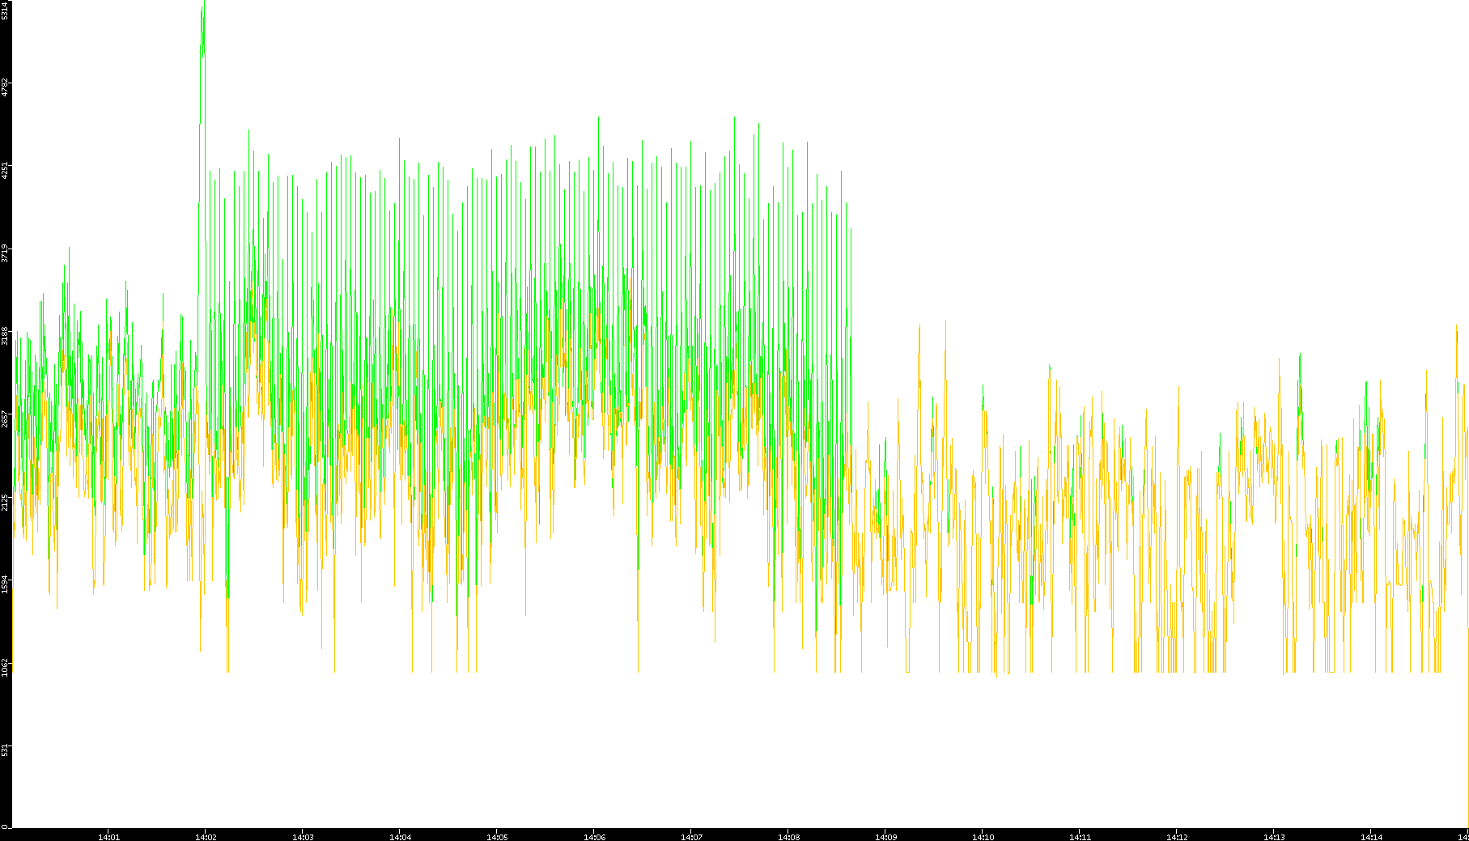Click the 14:01 time label
Screen dimensions: 1469x841
tap(108, 837)
